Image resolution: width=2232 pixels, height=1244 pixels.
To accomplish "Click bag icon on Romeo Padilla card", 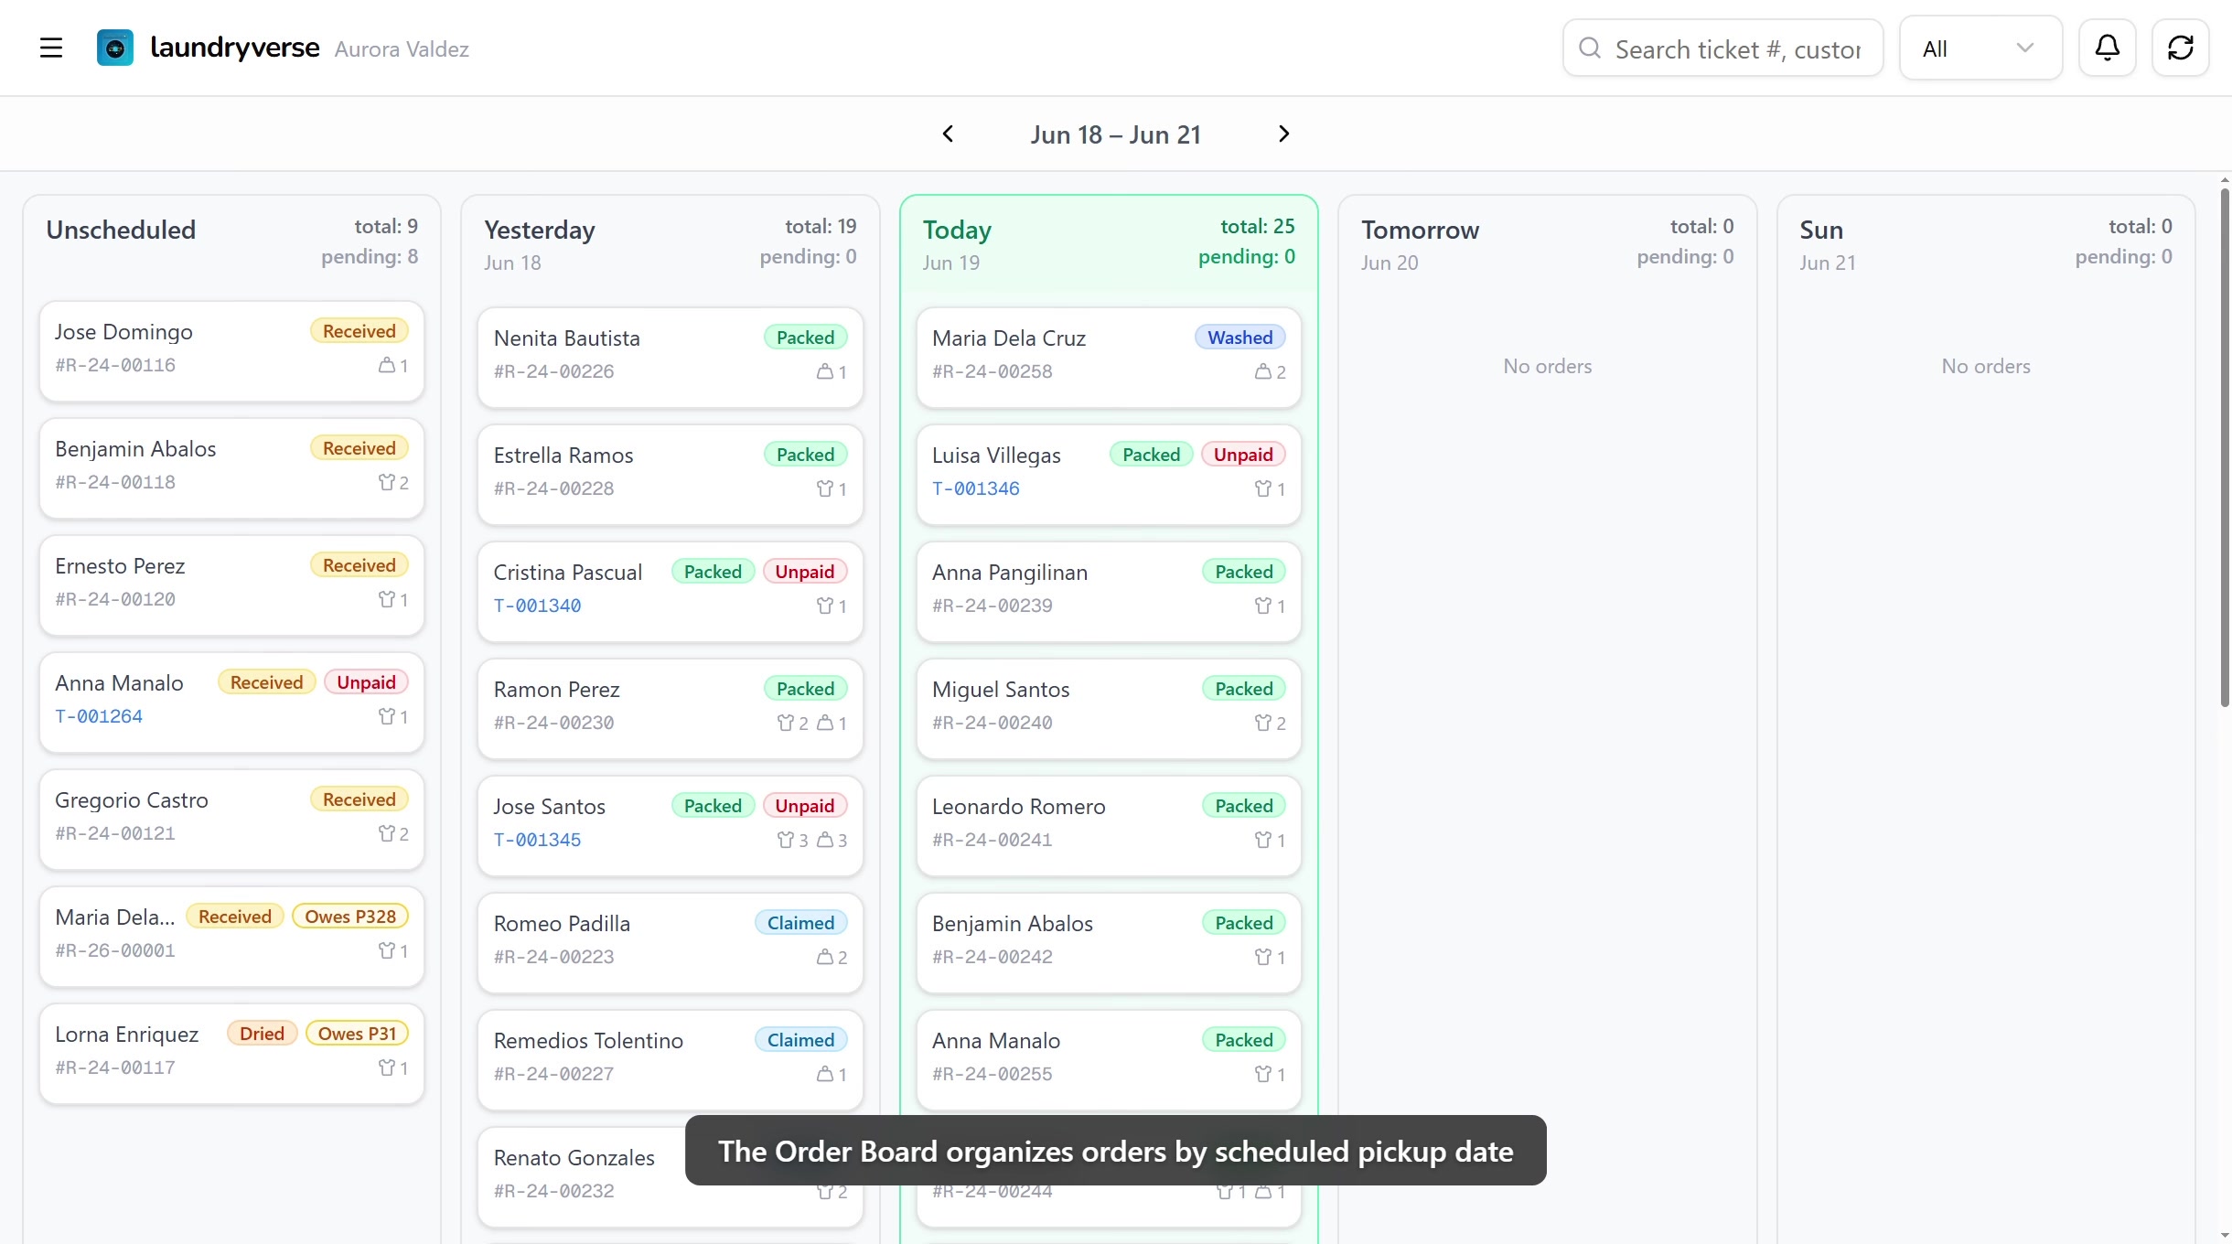I will (x=825, y=957).
